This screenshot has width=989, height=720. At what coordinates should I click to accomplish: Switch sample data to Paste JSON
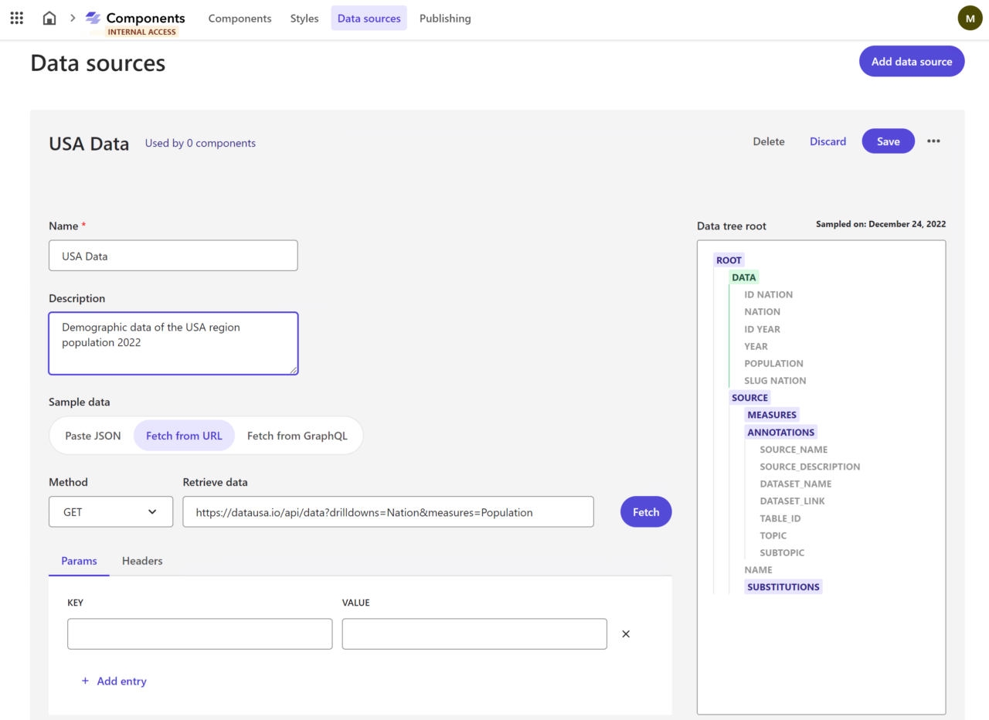click(92, 435)
